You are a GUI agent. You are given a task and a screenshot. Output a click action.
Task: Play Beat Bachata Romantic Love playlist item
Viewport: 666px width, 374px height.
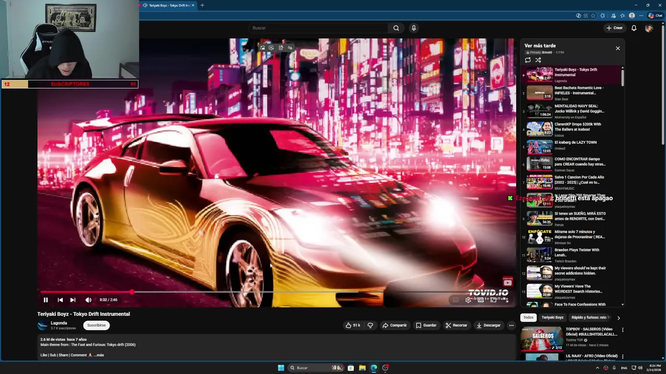coord(572,92)
